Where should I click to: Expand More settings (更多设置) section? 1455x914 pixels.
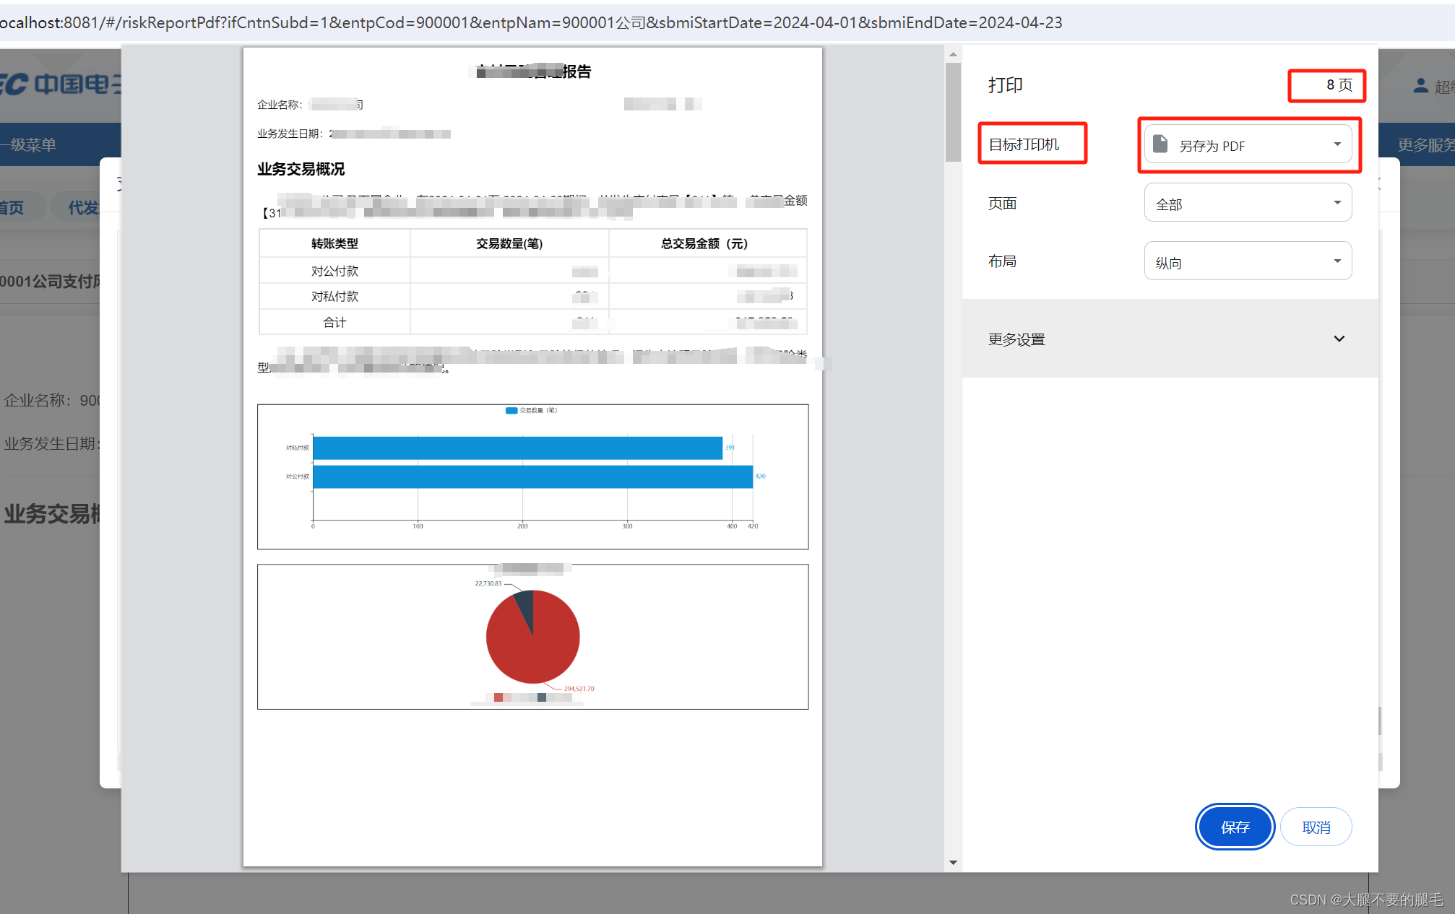pos(1170,339)
